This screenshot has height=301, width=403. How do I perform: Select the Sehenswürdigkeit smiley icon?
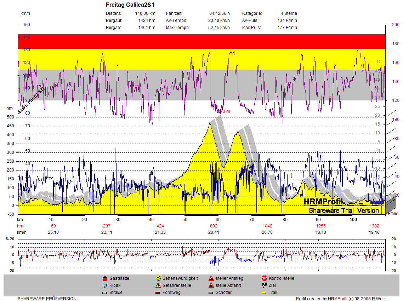coord(158,278)
